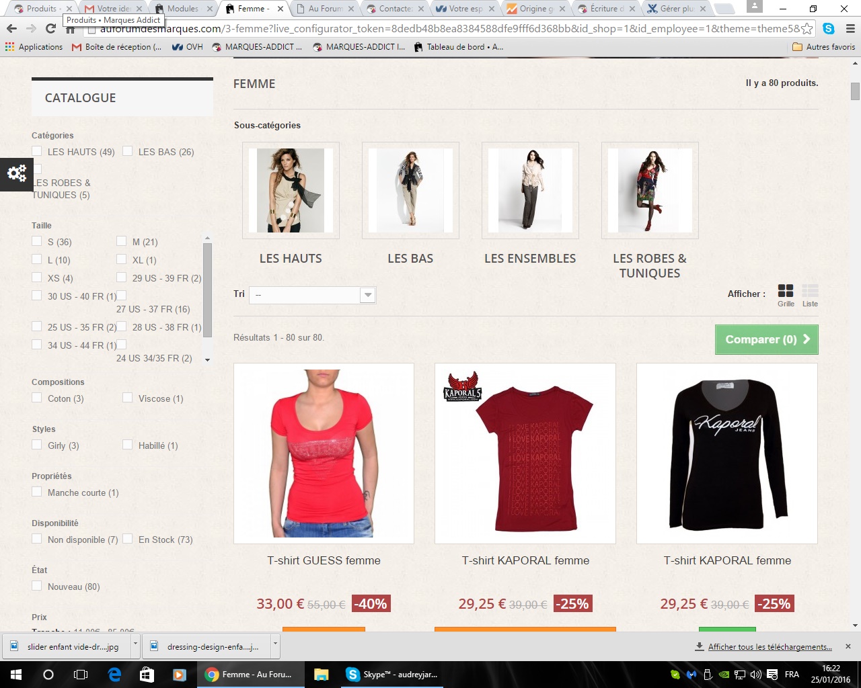The image size is (861, 688).
Task: Open File Explorer on the taskbar
Action: coord(321,675)
